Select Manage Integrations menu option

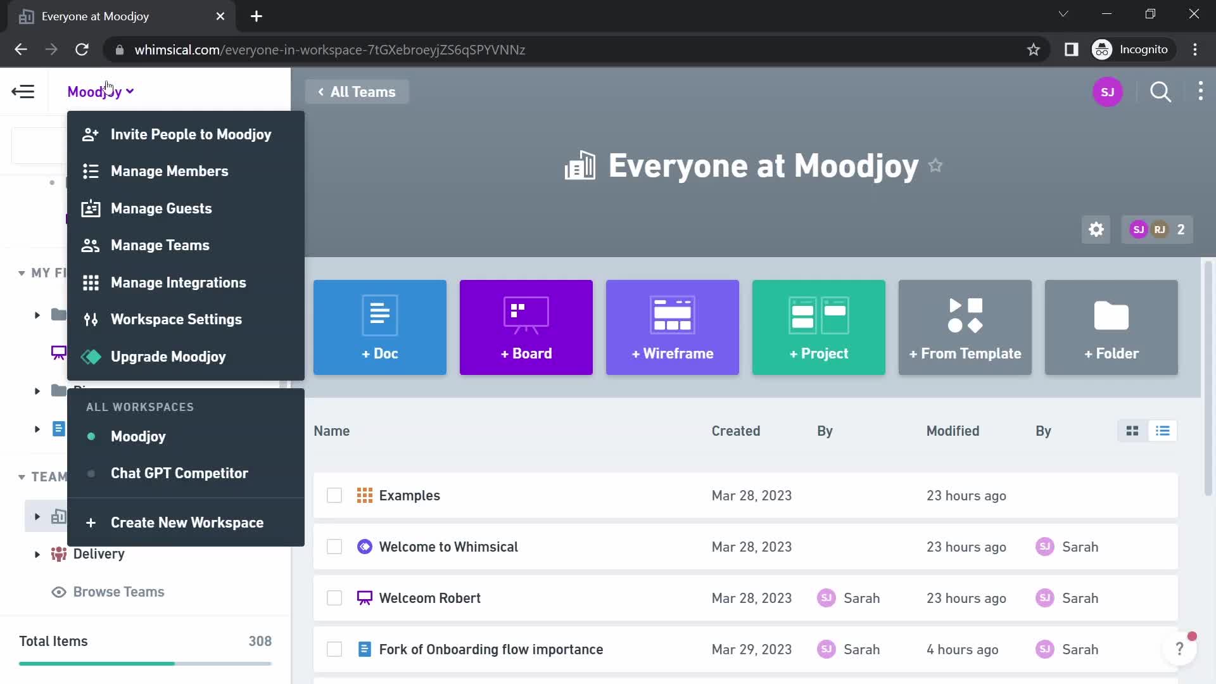coord(179,282)
